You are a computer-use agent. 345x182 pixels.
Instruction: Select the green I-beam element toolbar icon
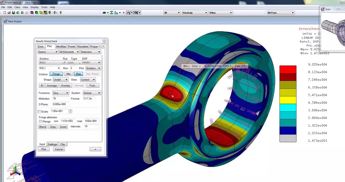pyautogui.click(x=111, y=12)
